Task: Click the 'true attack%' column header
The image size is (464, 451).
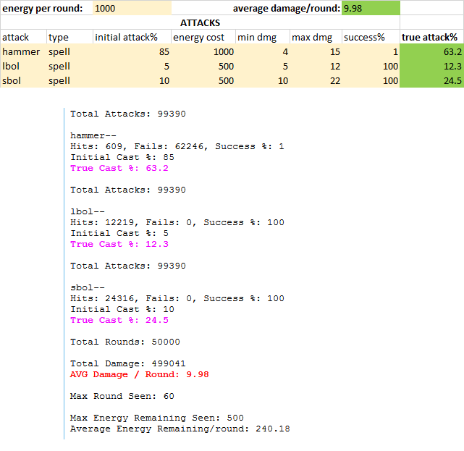Action: [432, 38]
